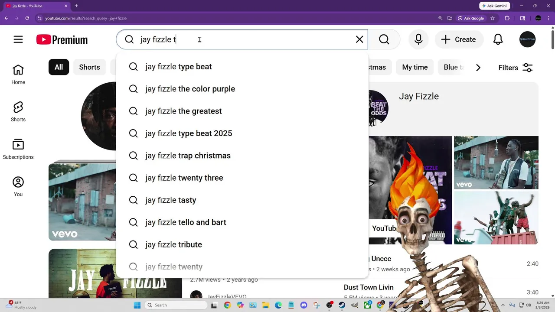Image resolution: width=555 pixels, height=312 pixels.
Task: Bookmark this page with the star
Action: click(493, 18)
